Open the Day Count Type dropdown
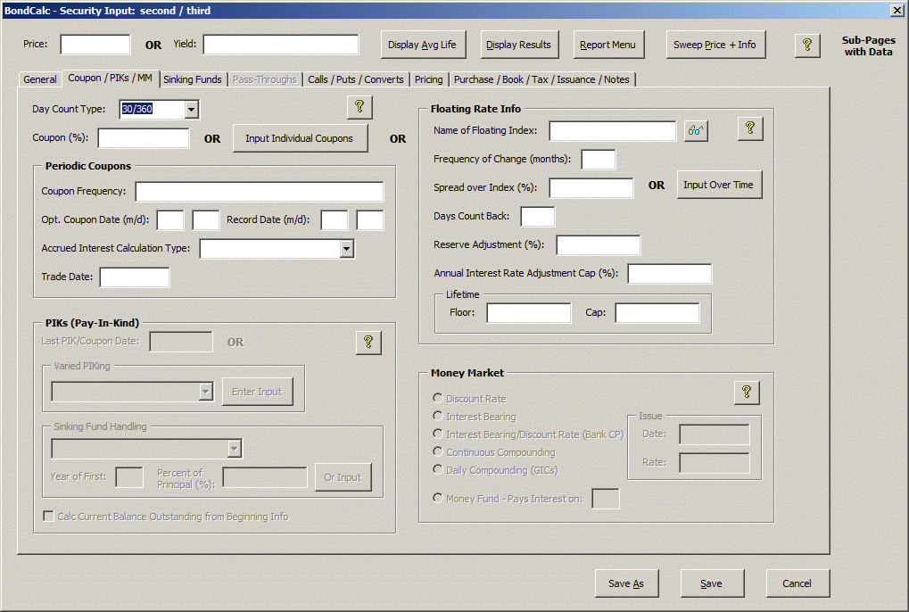The image size is (909, 612). [191, 109]
